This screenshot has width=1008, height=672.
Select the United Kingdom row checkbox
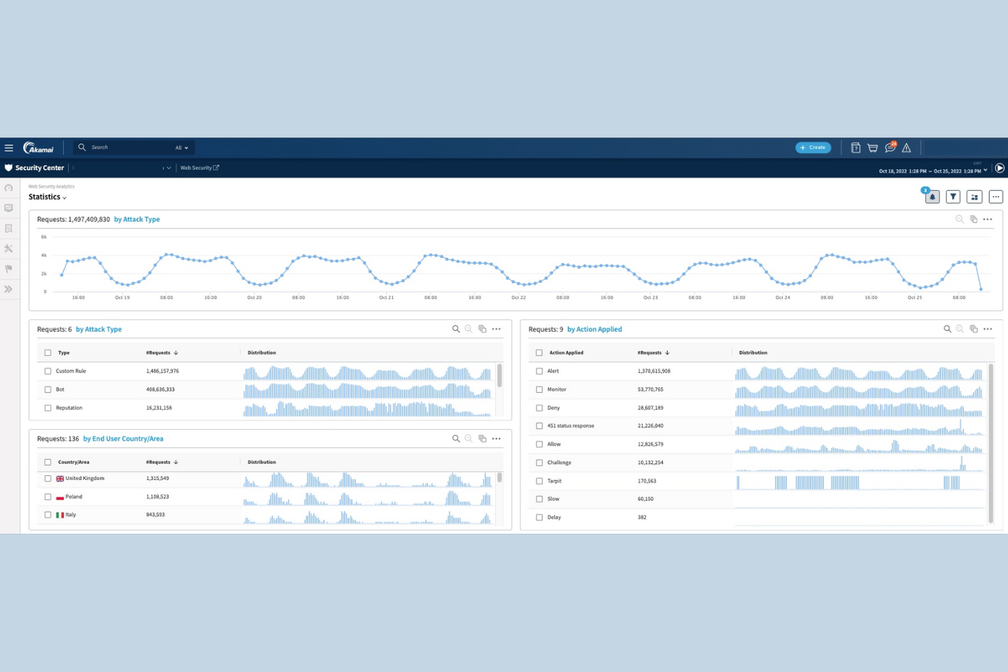48,478
